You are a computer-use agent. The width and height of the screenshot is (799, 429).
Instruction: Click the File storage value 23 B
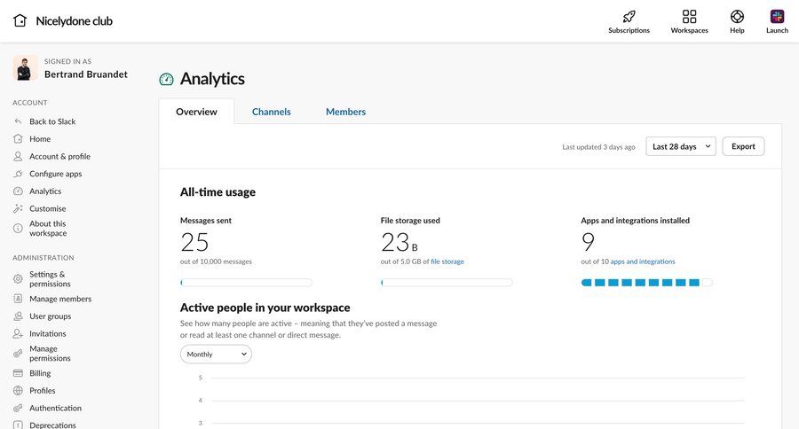pos(399,242)
